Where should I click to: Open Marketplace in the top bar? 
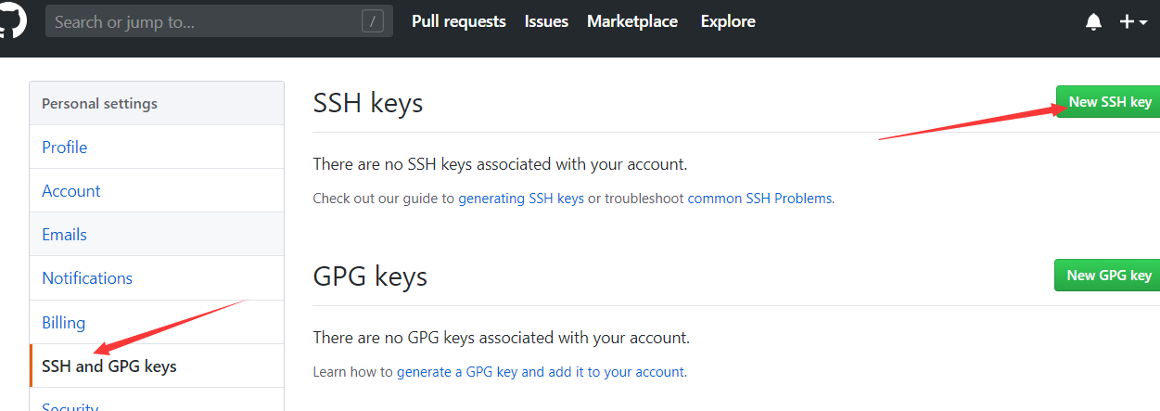pos(631,21)
